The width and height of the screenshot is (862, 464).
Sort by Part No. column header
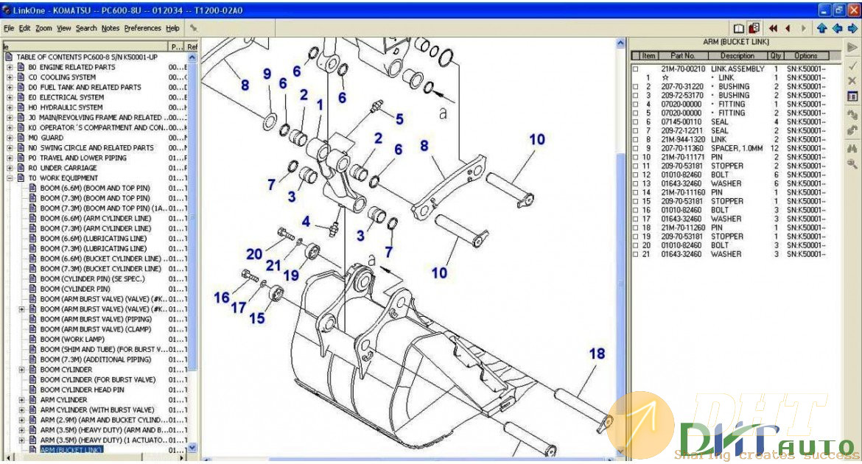point(682,55)
